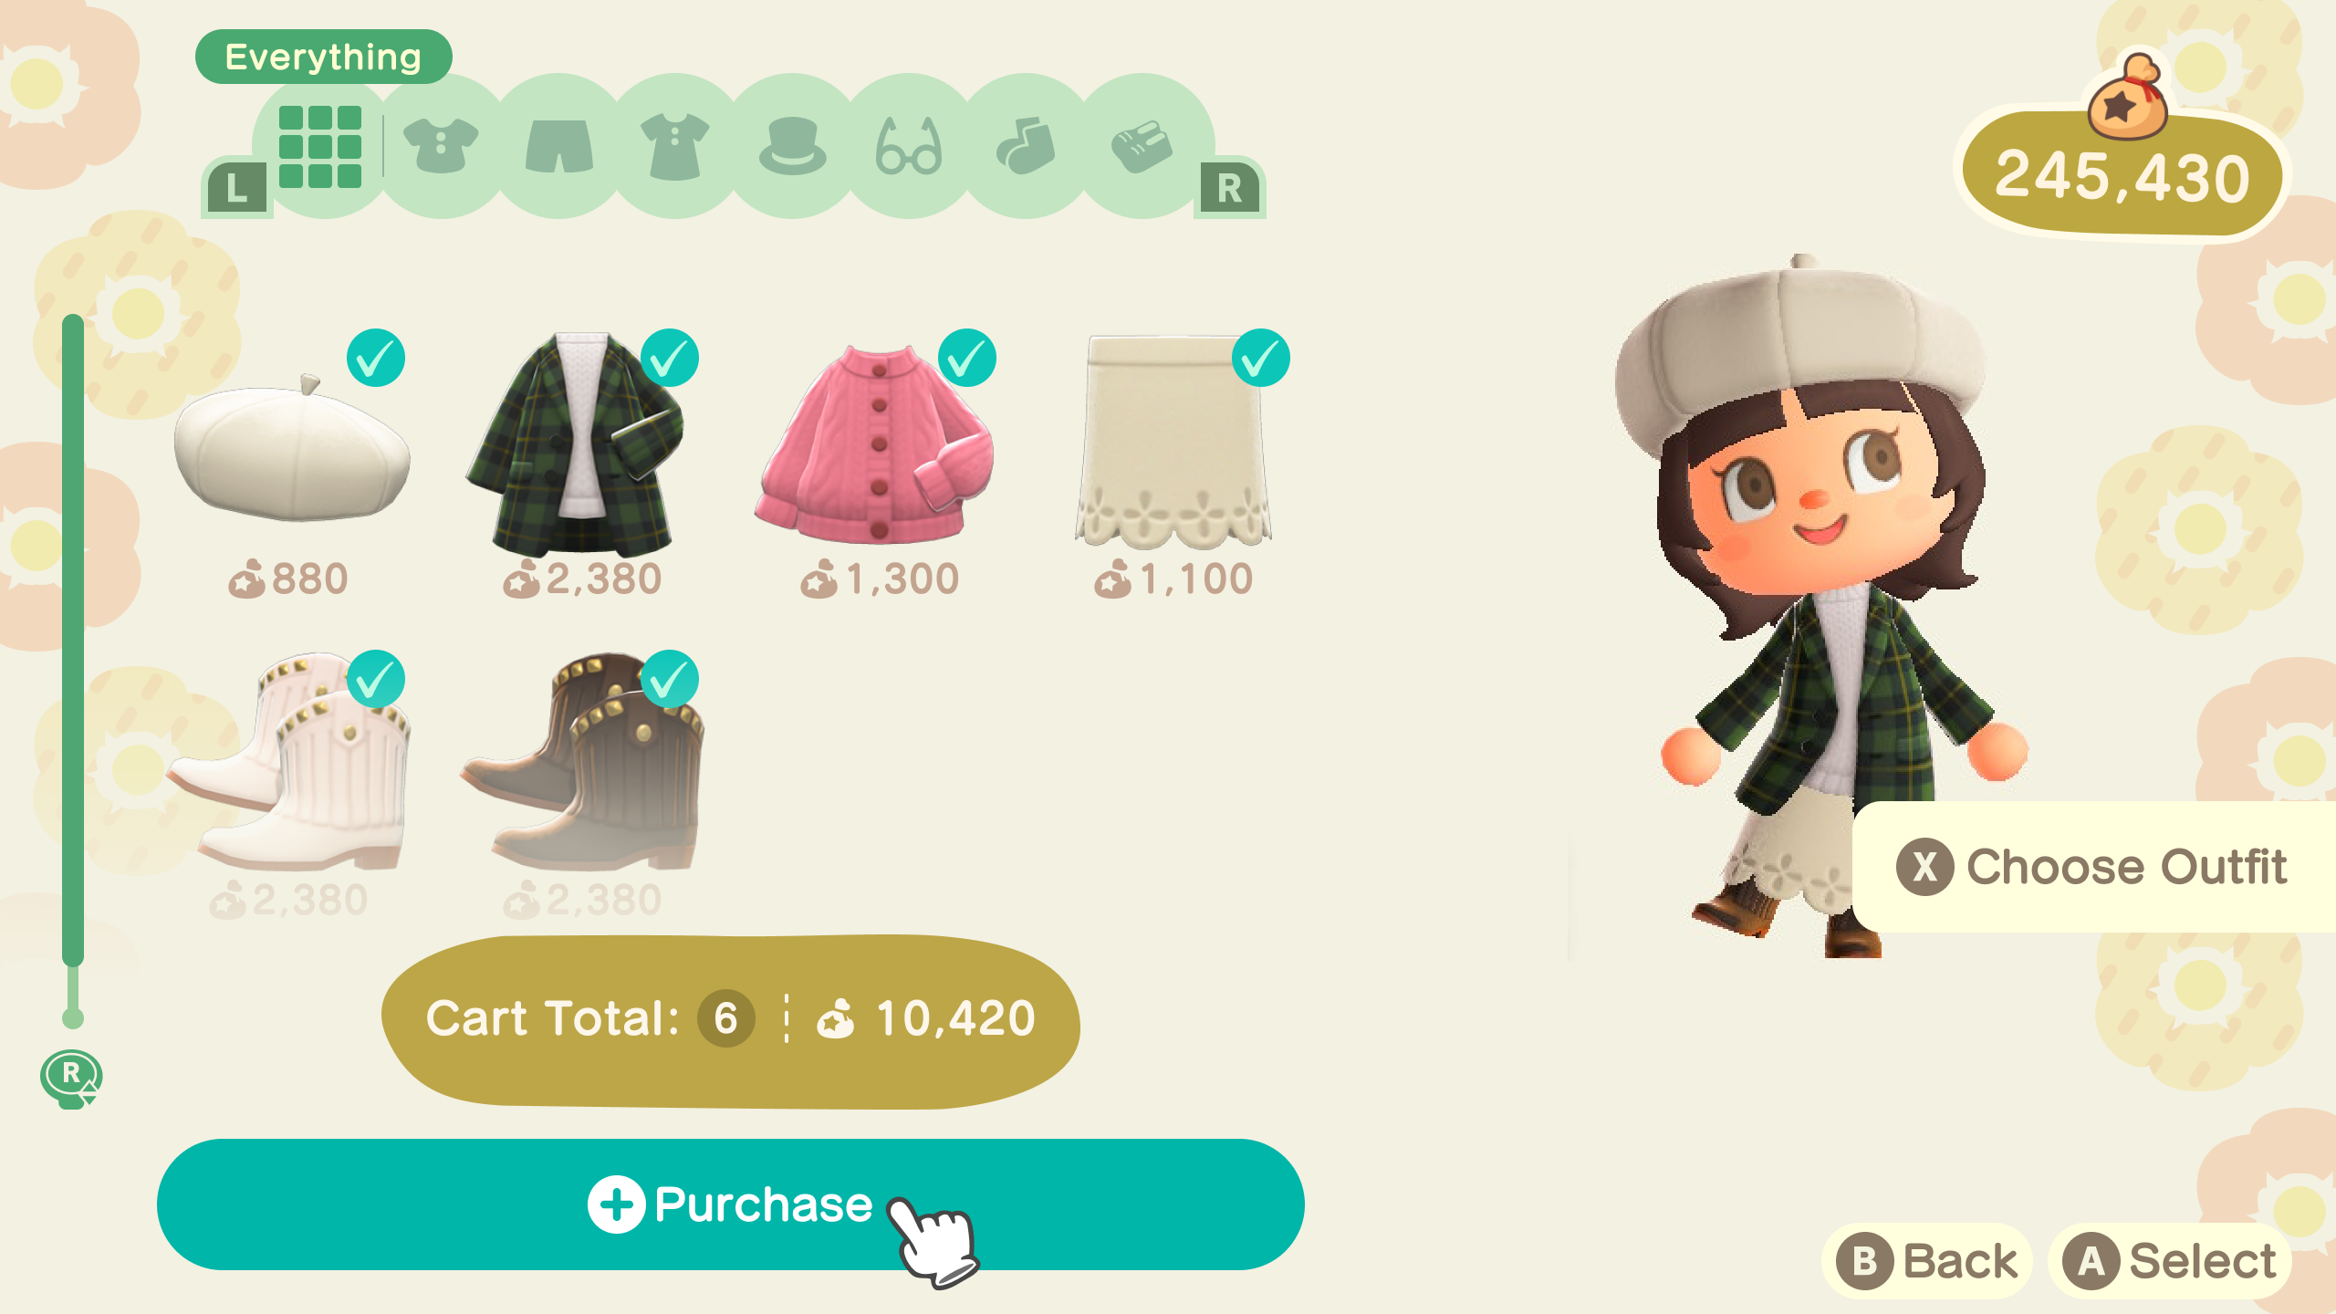Select the tops shirt category icon
Screen dimensions: 2336x1314
point(441,146)
